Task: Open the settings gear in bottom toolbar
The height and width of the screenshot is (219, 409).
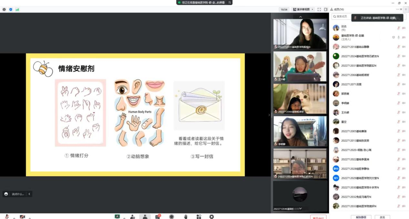Action: (x=211, y=217)
